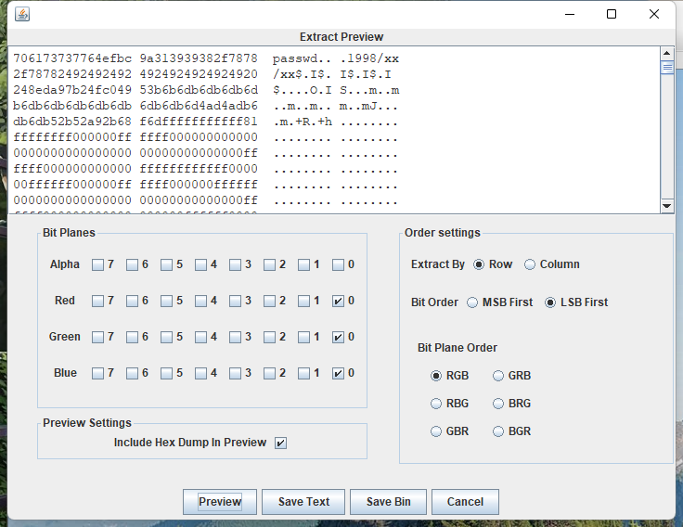Image resolution: width=683 pixels, height=527 pixels.
Task: Check Blue bit plane 2
Action: pyautogui.click(x=270, y=373)
